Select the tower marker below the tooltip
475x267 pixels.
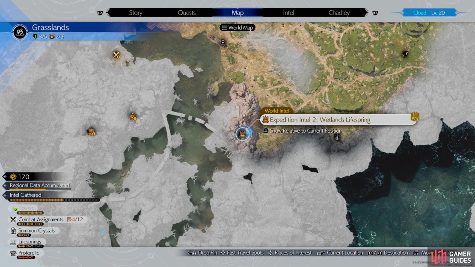coord(337,138)
